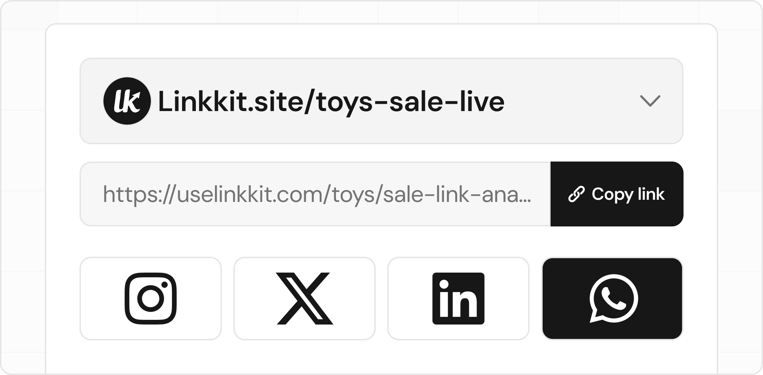This screenshot has height=375, width=763.
Task: Click the X logo glyph
Action: coord(304,299)
